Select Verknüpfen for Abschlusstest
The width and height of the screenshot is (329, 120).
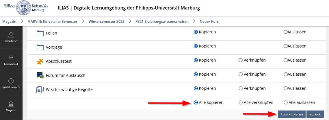[x=240, y=60]
